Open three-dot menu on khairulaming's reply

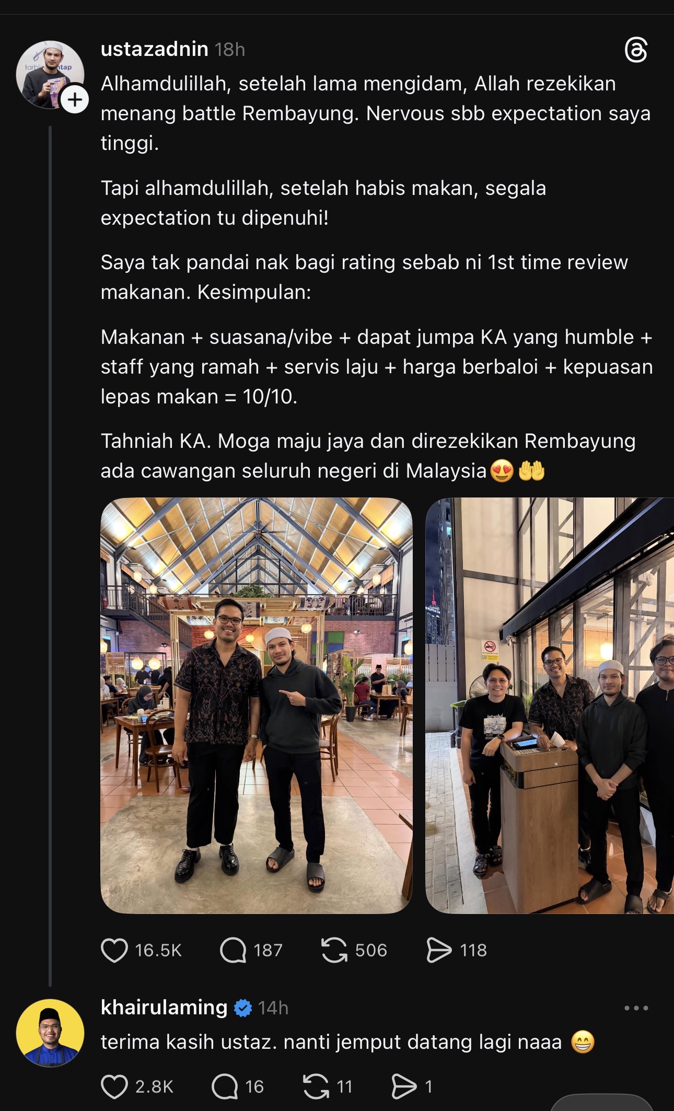click(636, 1008)
